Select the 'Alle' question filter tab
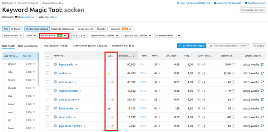Viewport: 268px width, 132px height. (6, 29)
